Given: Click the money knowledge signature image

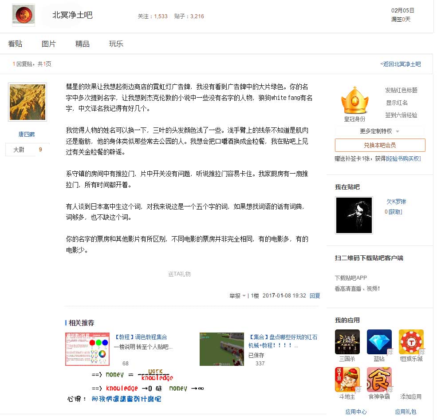Looking at the screenshot, I should (x=136, y=386).
